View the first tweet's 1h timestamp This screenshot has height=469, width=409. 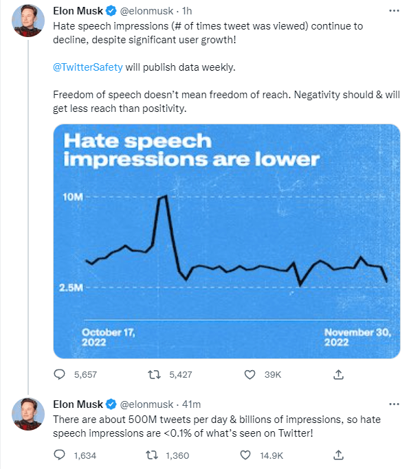[x=187, y=11]
